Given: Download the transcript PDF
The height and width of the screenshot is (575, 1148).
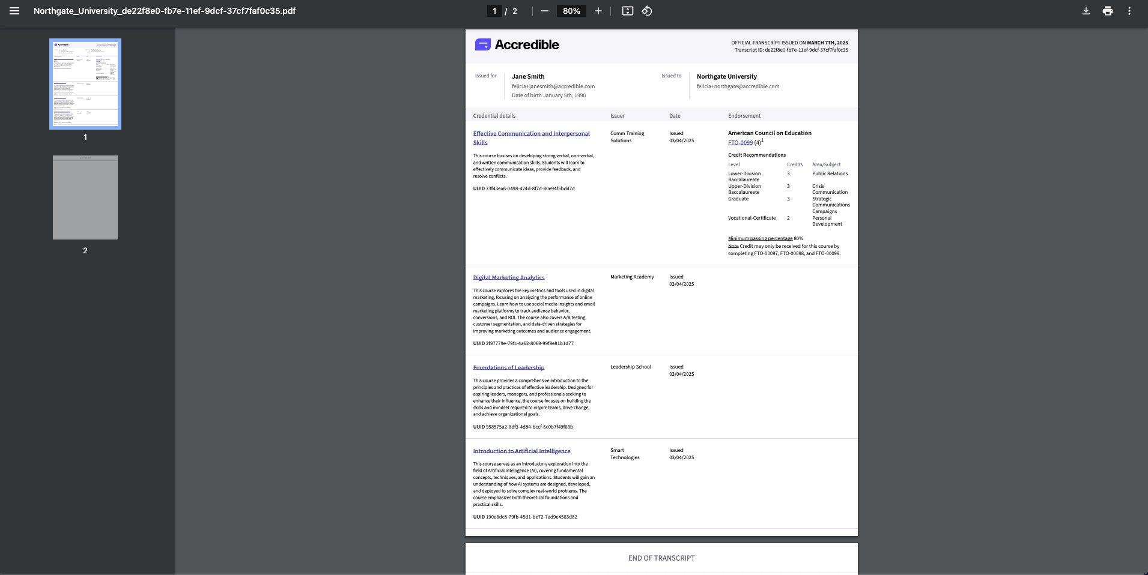Looking at the screenshot, I should pyautogui.click(x=1085, y=10).
